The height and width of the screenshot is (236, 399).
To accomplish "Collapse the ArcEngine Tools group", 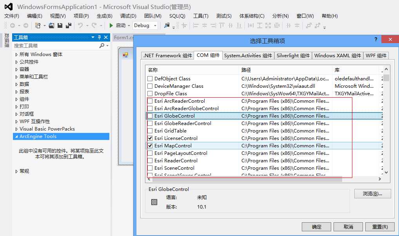I will coord(16,136).
